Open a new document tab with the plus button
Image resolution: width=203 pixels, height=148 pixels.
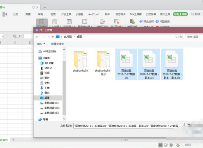[45, 7]
